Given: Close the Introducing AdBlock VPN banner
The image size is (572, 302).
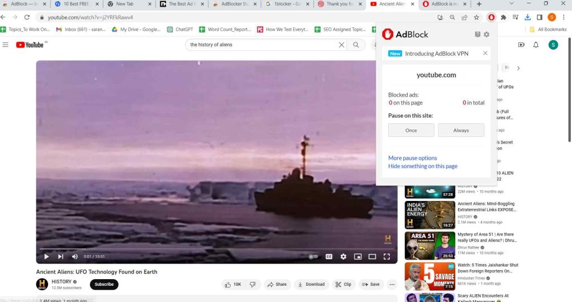Looking at the screenshot, I should 485,53.
